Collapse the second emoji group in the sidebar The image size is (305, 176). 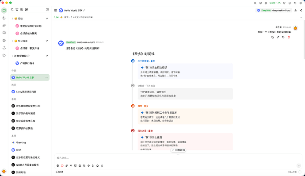click(47, 41)
